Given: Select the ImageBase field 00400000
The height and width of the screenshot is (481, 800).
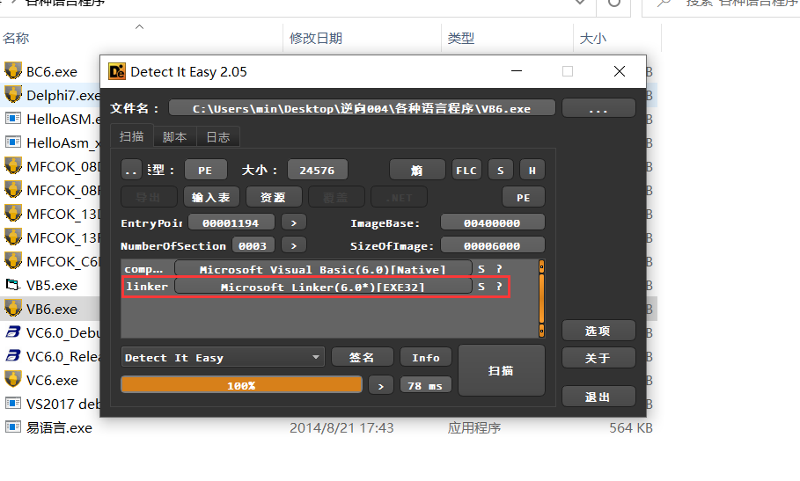Looking at the screenshot, I should [492, 222].
